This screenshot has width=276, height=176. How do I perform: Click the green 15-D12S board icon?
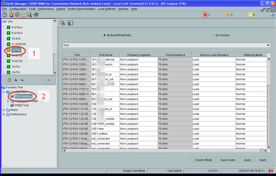tap(8, 61)
